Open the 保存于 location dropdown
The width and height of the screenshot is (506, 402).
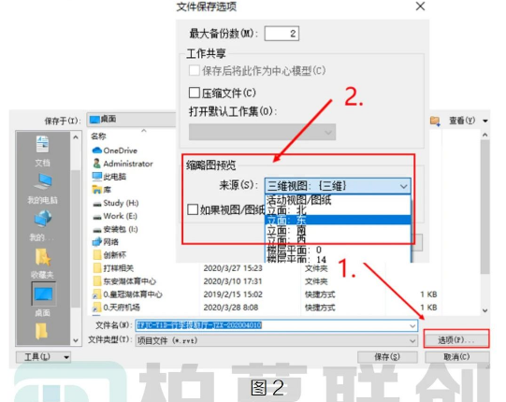click(x=132, y=119)
